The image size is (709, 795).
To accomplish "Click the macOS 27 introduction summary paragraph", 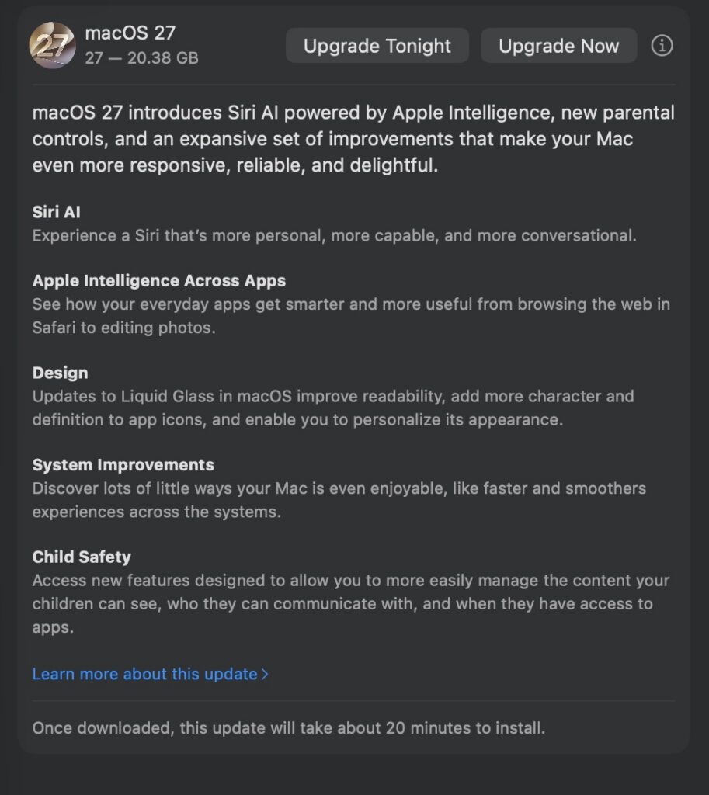I will pyautogui.click(x=353, y=139).
